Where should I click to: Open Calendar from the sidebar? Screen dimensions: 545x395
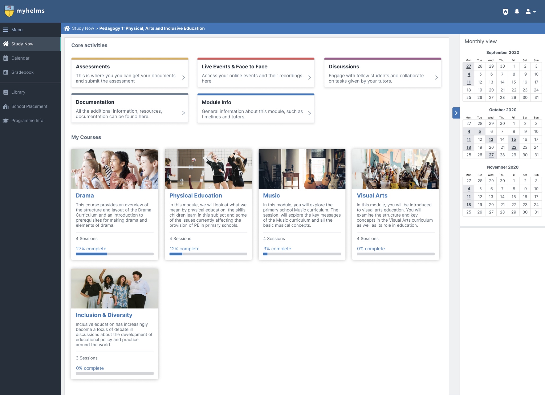tap(20, 58)
